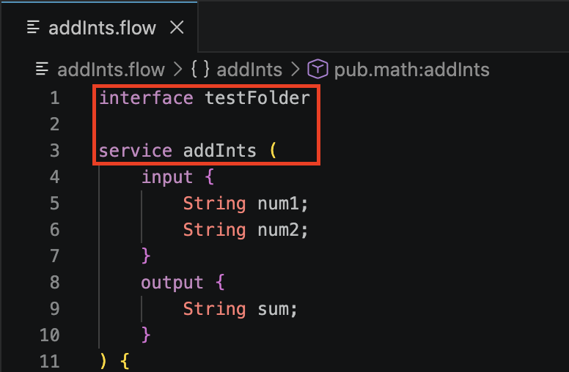Click the opening brace after output
Image resolution: width=569 pixels, height=372 pixels.
[x=220, y=283]
